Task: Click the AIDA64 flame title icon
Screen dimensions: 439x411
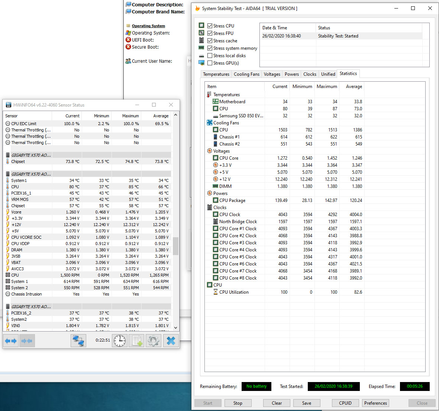Action: tap(198, 9)
